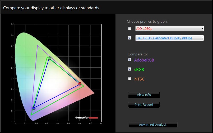The width and height of the screenshot is (213, 133).
Task: Click the datacolor logo on the chart
Action: 87,118
